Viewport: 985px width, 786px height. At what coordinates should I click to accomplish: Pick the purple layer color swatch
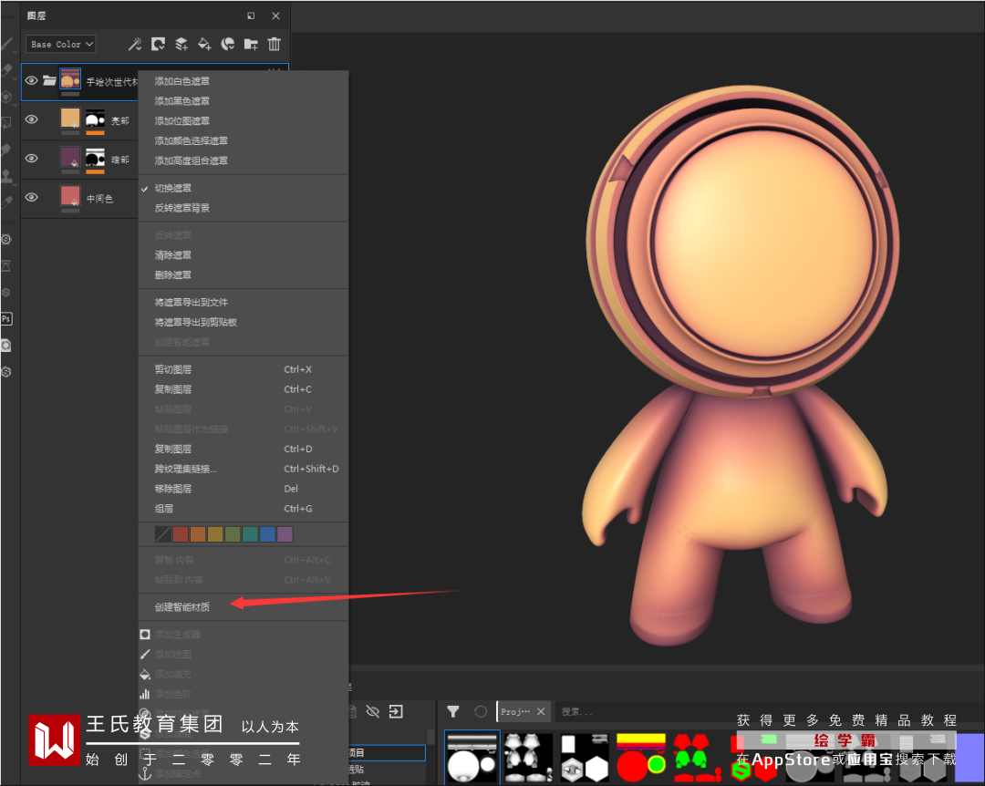click(x=285, y=534)
